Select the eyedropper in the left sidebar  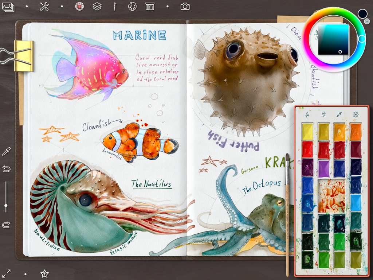6,151
